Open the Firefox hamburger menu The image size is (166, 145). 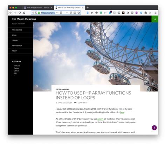pyautogui.click(x=155, y=13)
